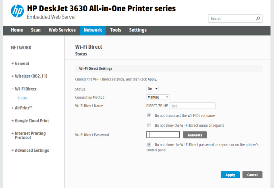Image resolution: width=274 pixels, height=188 pixels.
Task: Toggle do not show name on reports
Action: point(149,125)
